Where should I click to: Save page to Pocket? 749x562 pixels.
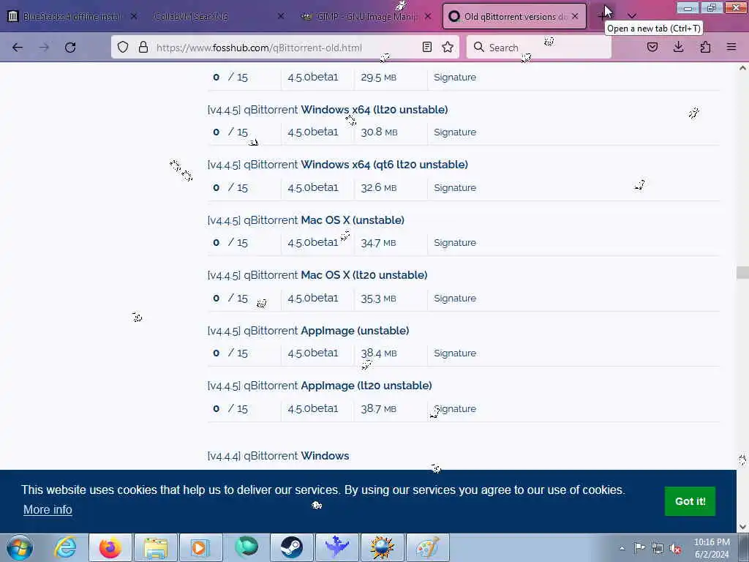tap(652, 47)
